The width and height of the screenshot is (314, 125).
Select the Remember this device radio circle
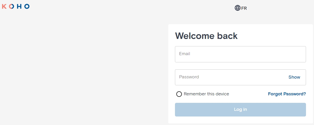click(x=179, y=94)
